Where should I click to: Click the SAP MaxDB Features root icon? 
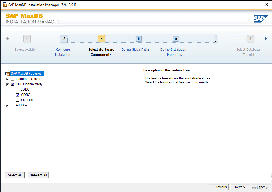8,74
